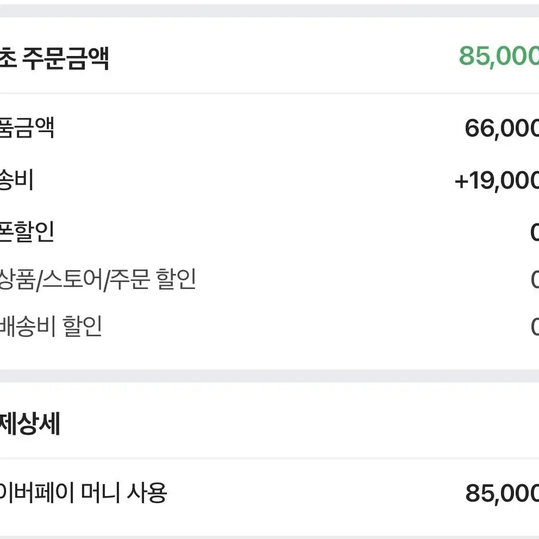The width and height of the screenshot is (539, 539).
Task: Click the 배송비 할인 sub-item label
Action: (51, 326)
